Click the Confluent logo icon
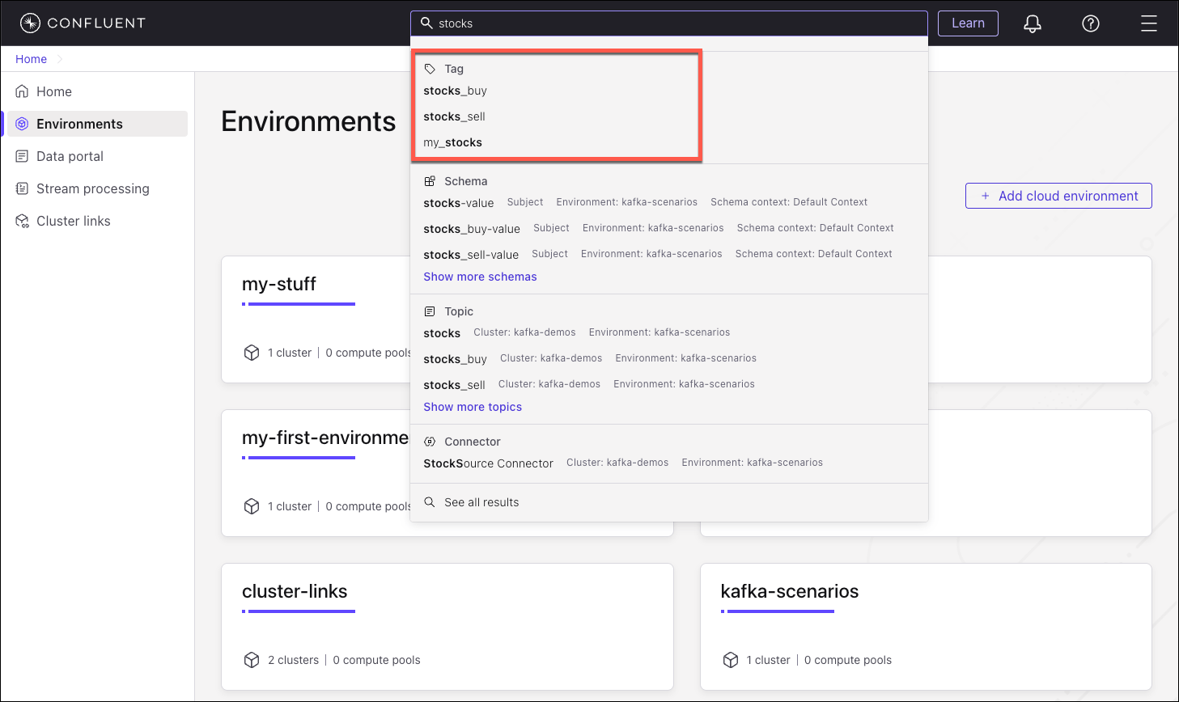 click(x=30, y=23)
